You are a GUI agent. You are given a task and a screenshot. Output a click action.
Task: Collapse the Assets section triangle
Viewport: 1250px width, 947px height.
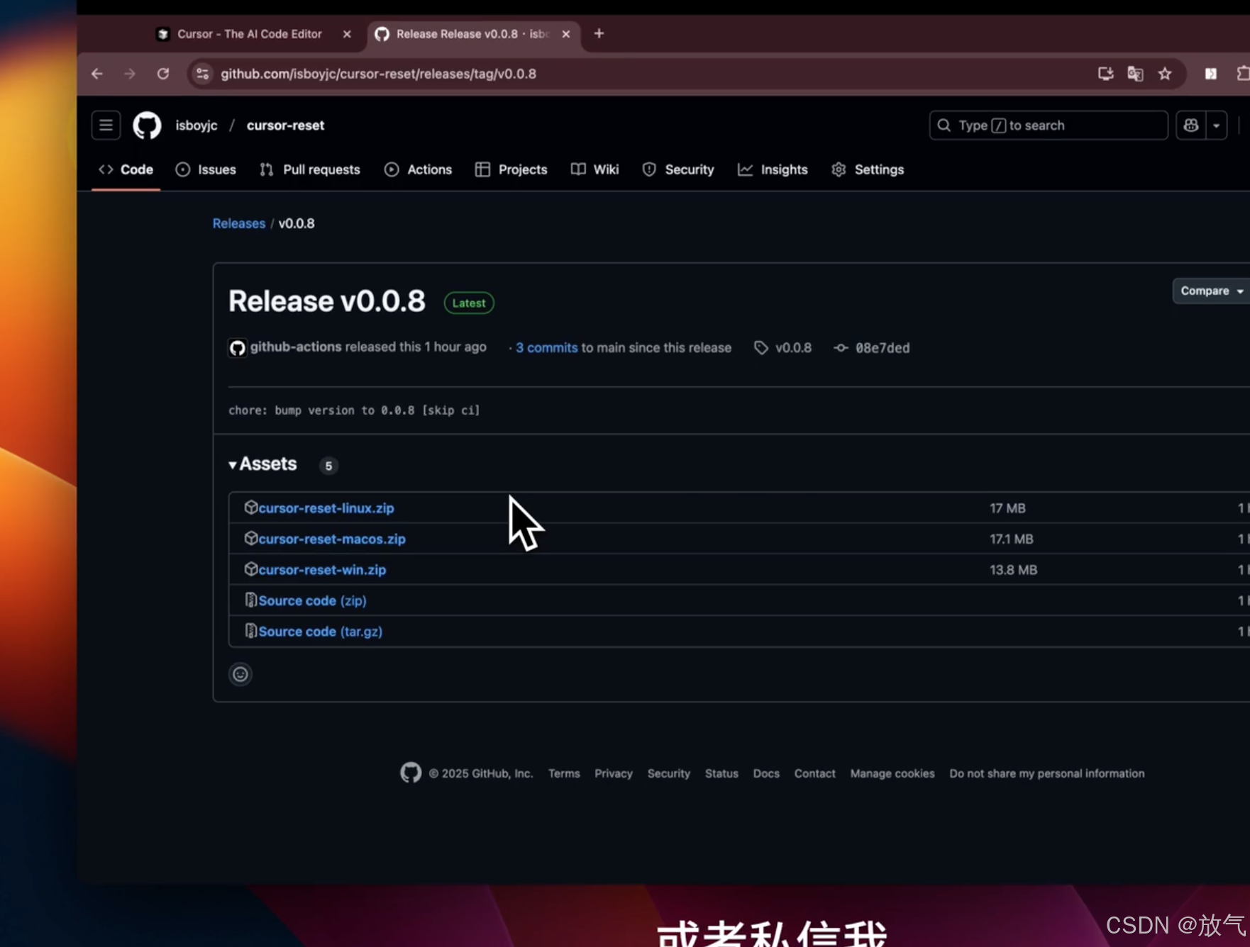[233, 465]
